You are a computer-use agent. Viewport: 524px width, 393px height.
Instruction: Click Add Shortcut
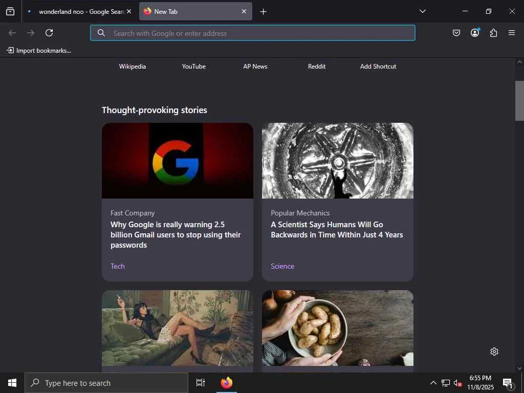[x=378, y=67]
